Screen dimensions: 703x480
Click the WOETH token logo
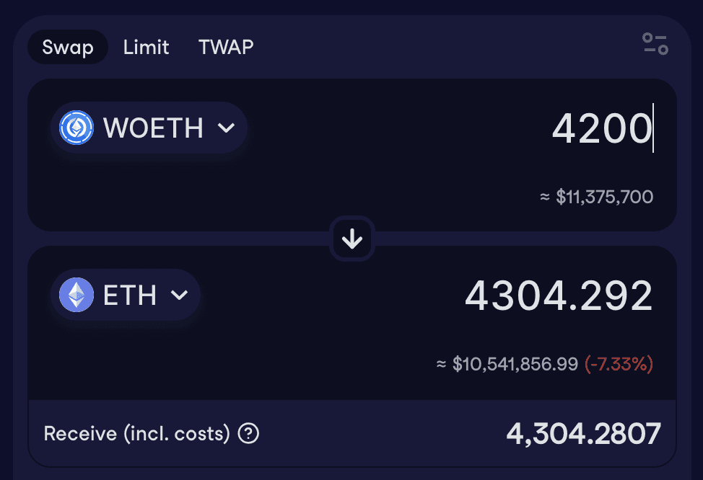coord(77,128)
